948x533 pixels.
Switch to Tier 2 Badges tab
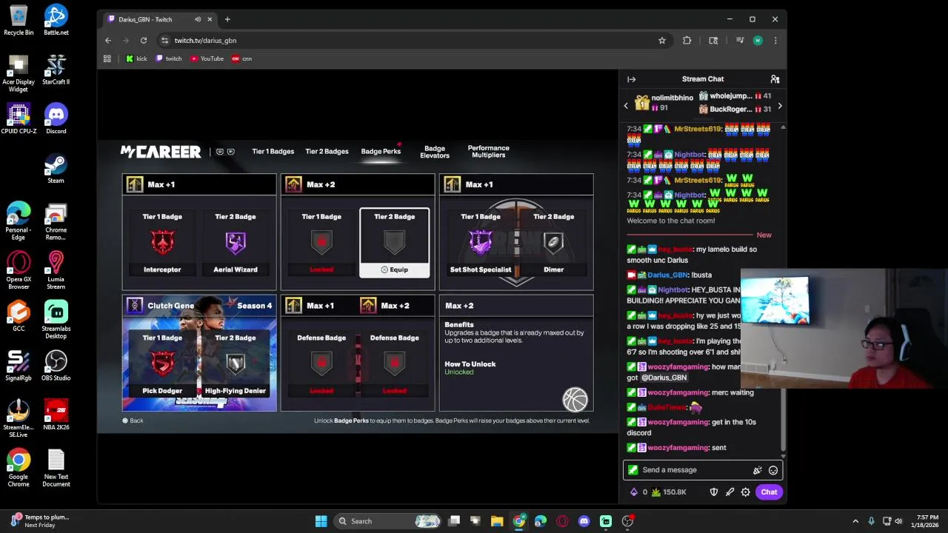coord(327,152)
